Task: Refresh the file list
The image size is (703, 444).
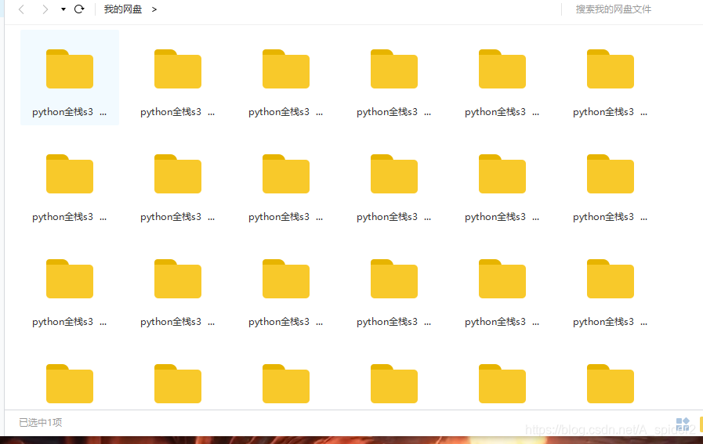Action: tap(79, 9)
